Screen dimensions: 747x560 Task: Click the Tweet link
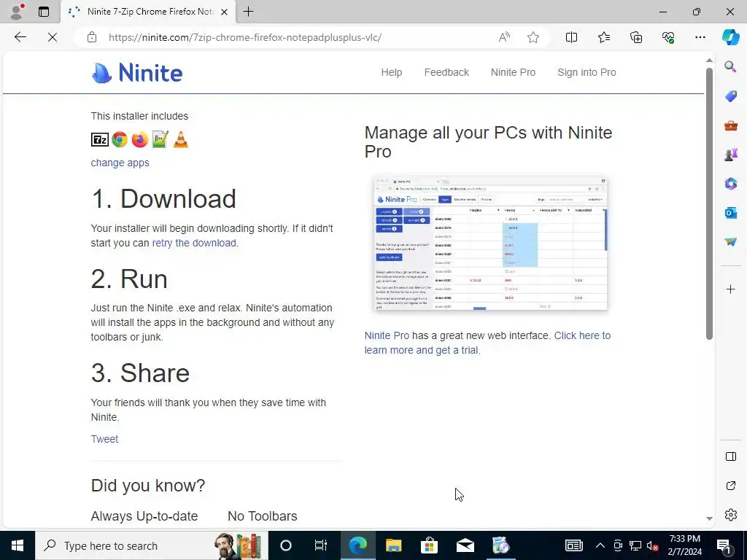click(104, 439)
